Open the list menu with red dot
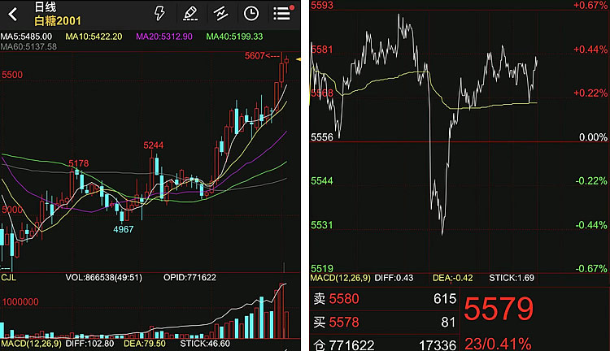The image size is (610, 351). click(283, 13)
